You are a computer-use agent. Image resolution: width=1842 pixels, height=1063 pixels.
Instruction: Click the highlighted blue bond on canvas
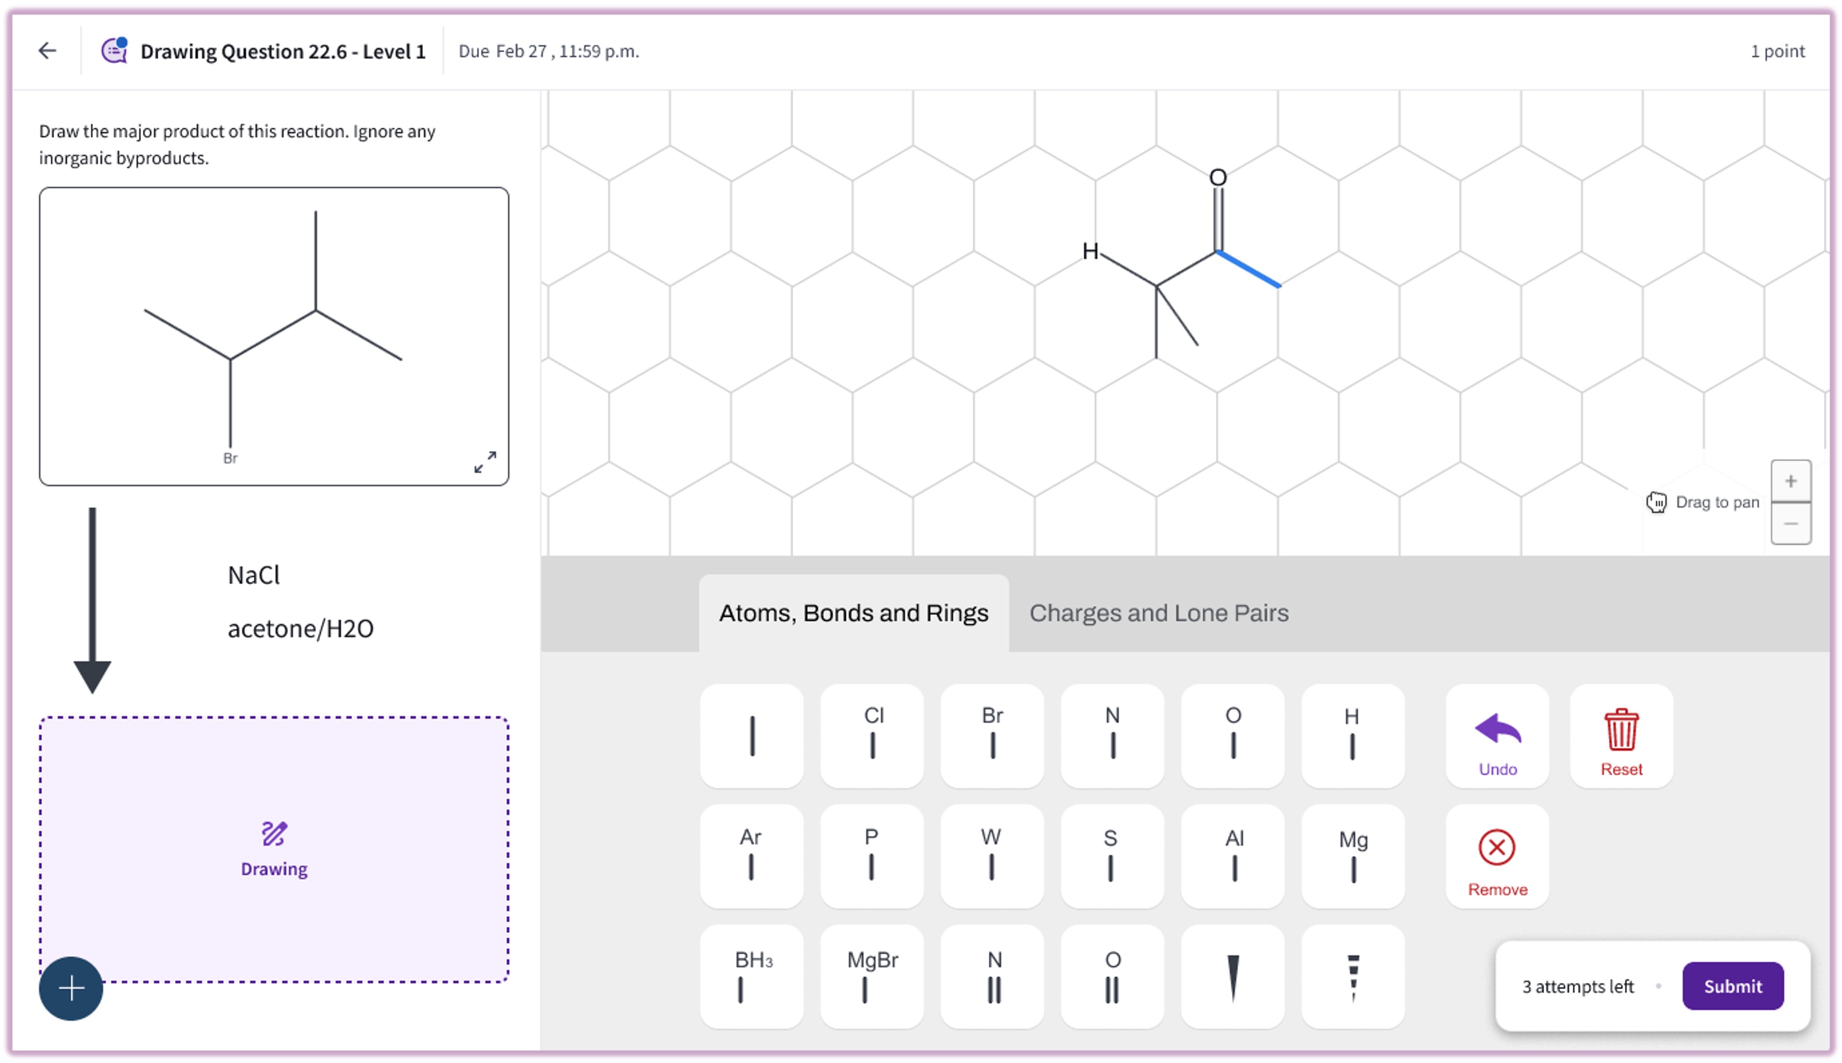[1249, 269]
